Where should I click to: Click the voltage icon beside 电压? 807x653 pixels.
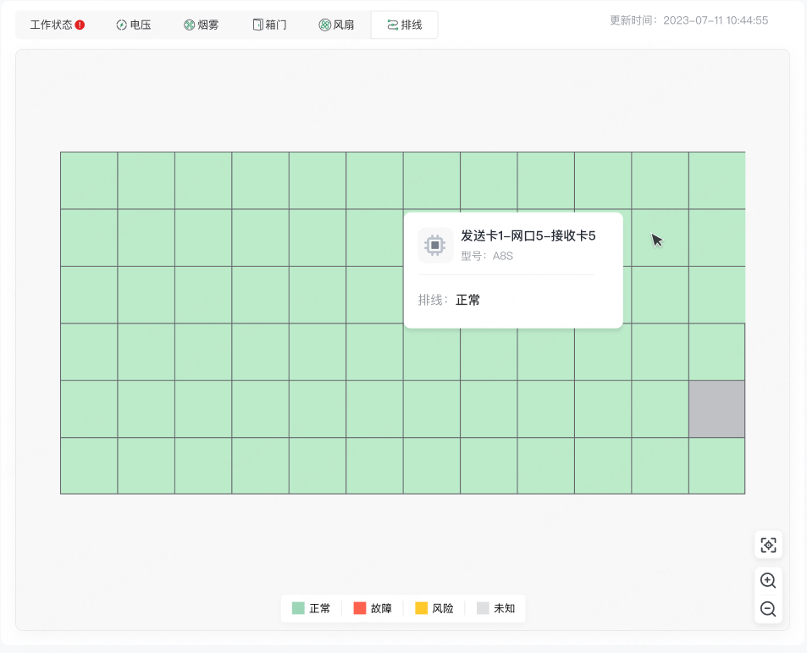coord(121,25)
